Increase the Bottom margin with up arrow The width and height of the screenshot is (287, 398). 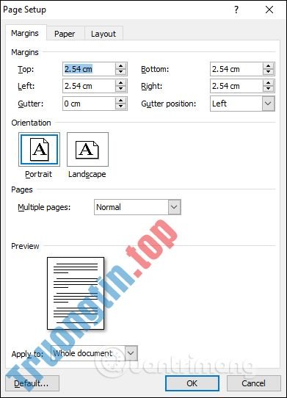268,66
